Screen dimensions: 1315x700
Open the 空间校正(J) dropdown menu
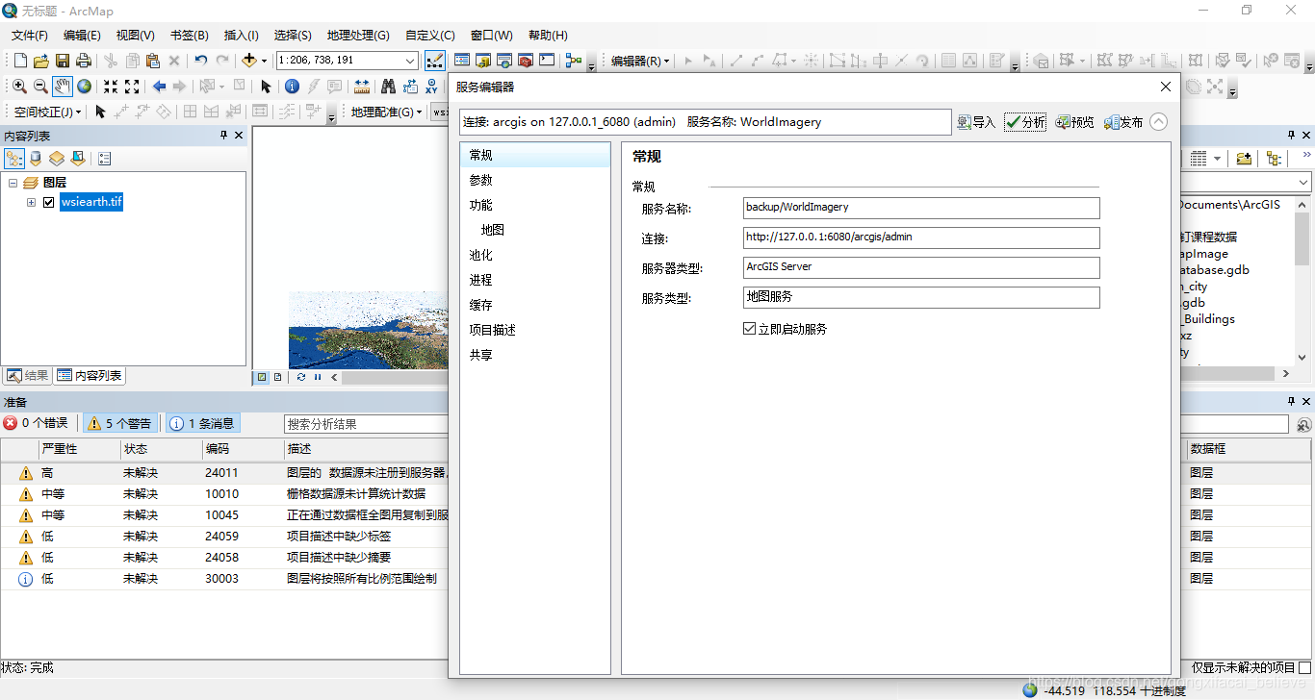(48, 112)
